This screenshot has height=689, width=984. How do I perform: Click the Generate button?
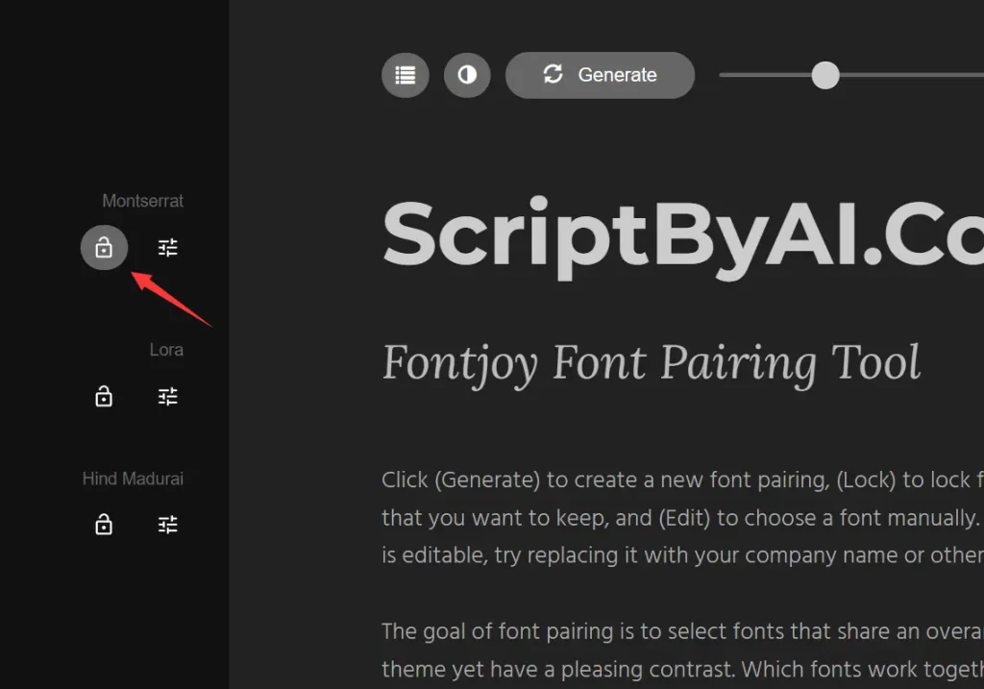pos(600,74)
